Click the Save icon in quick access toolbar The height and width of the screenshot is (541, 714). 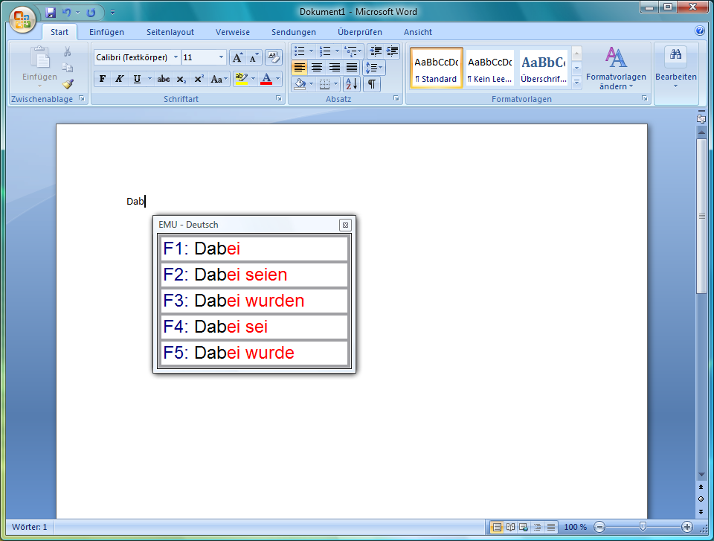click(x=51, y=13)
